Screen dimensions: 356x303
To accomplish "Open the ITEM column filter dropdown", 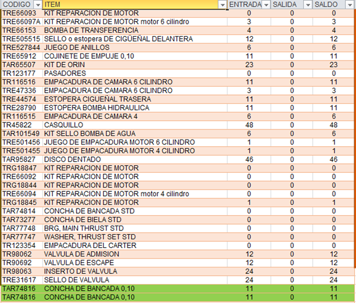I will coord(223,5).
